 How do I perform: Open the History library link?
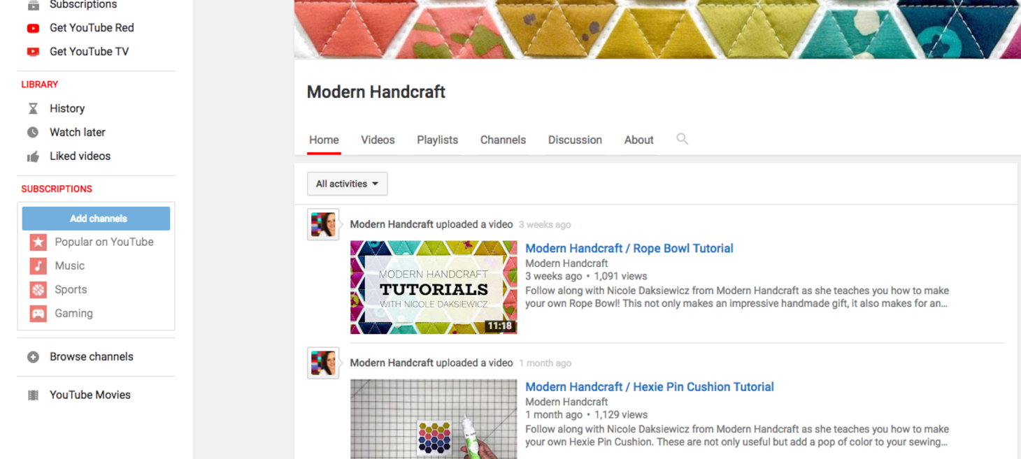[x=67, y=108]
